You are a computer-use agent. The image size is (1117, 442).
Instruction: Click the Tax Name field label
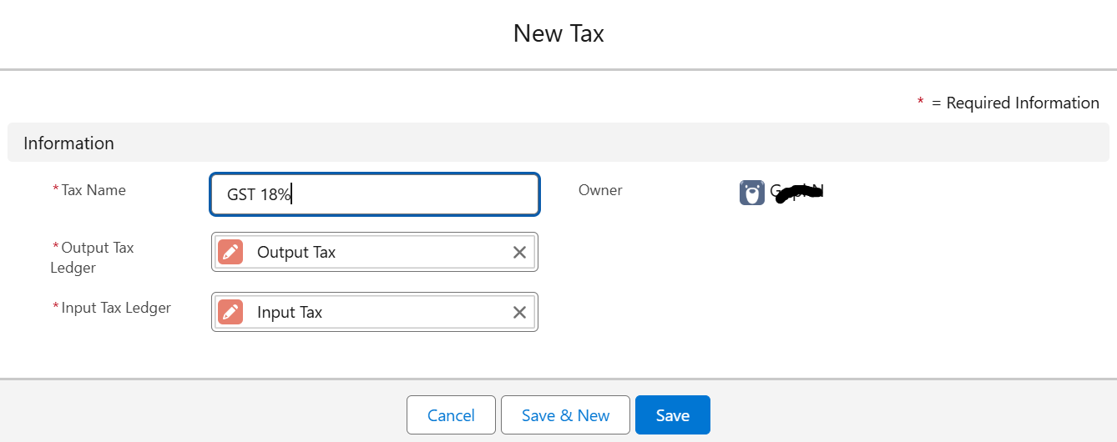click(94, 190)
